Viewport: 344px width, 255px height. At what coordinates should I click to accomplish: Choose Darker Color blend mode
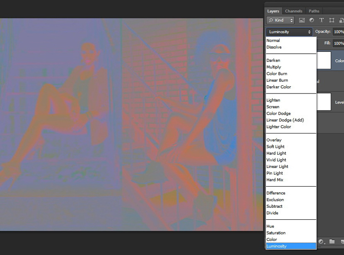291,87
